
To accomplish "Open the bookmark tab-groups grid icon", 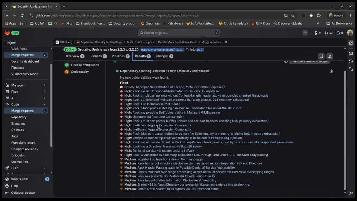I will click(x=22, y=23).
